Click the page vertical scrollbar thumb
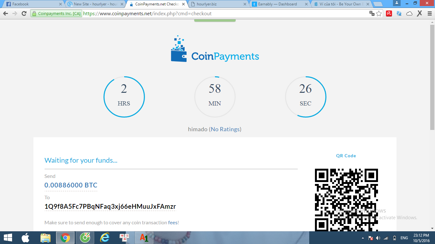Viewport: 435px width, 244px height. coord(432,77)
